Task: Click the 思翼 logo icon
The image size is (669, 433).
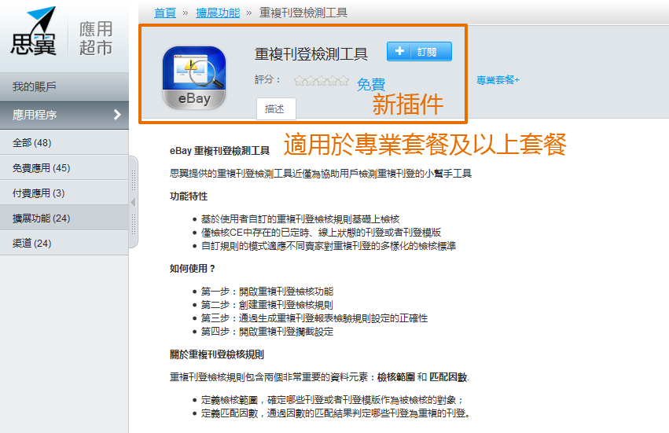Action: [x=33, y=31]
